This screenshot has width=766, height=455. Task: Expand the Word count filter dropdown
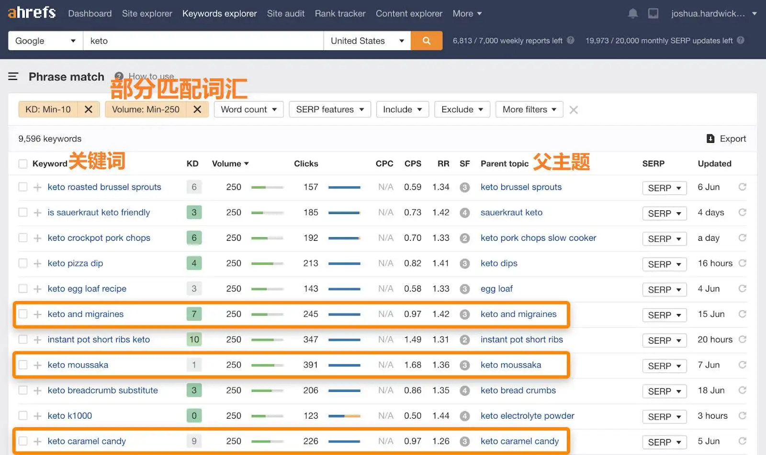tap(248, 109)
